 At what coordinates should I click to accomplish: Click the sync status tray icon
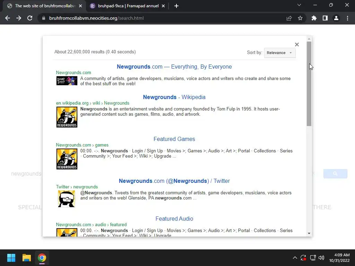(303, 258)
